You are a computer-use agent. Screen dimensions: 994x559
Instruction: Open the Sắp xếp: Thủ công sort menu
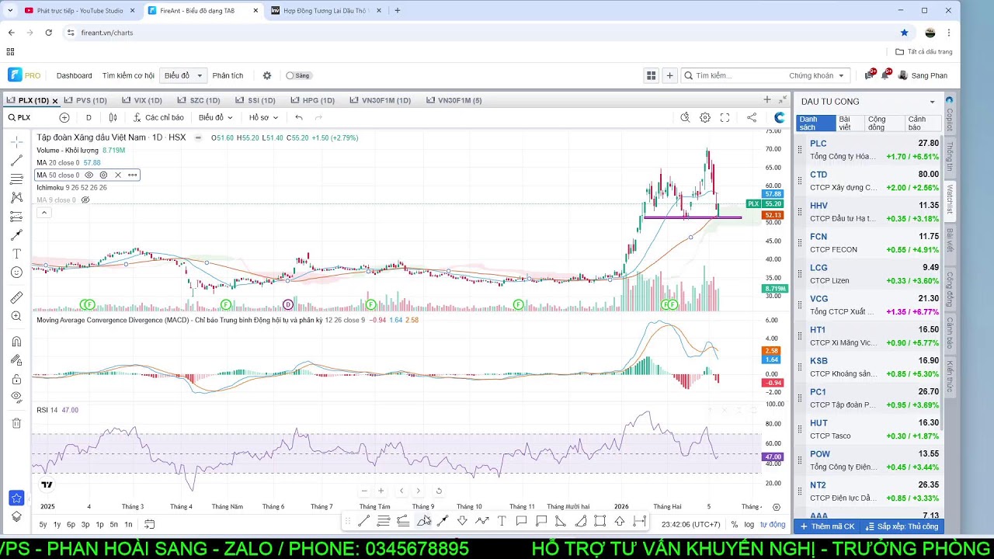(x=902, y=526)
